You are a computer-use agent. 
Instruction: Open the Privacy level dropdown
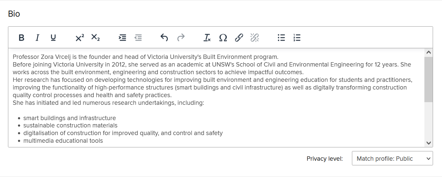[x=392, y=159]
